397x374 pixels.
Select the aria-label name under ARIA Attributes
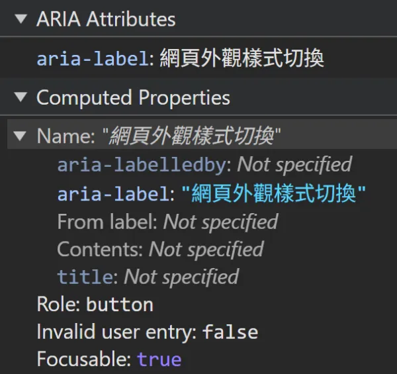pos(91,59)
